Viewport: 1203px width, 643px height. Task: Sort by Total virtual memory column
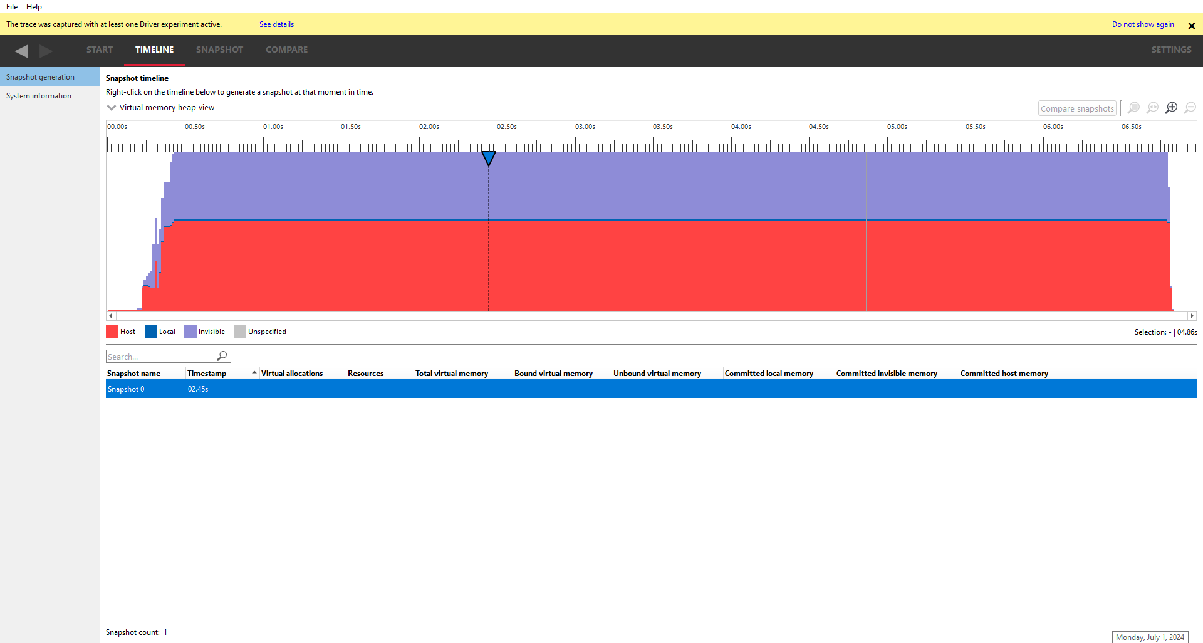point(451,374)
